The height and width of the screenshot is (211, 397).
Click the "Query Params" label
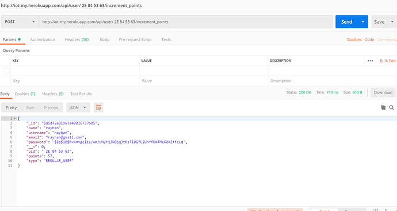coord(16,51)
